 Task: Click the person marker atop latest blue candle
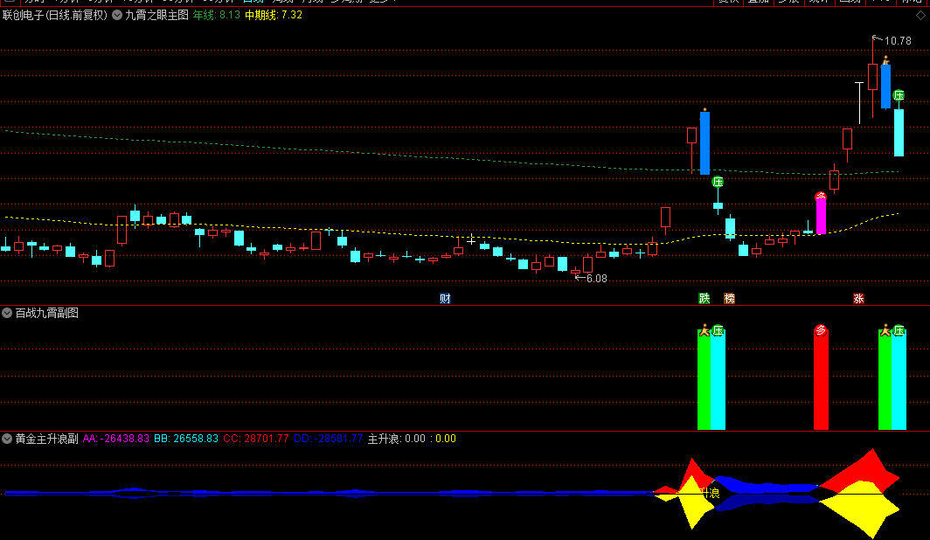[x=885, y=60]
